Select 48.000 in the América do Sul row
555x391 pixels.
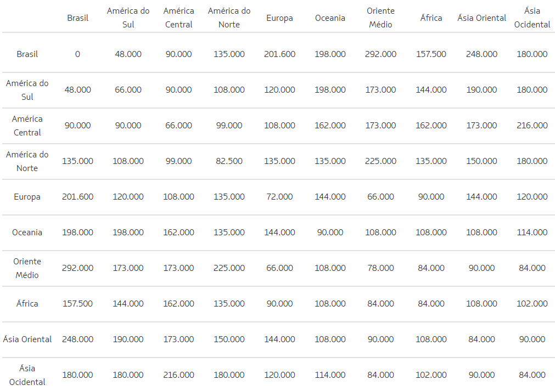[77, 90]
